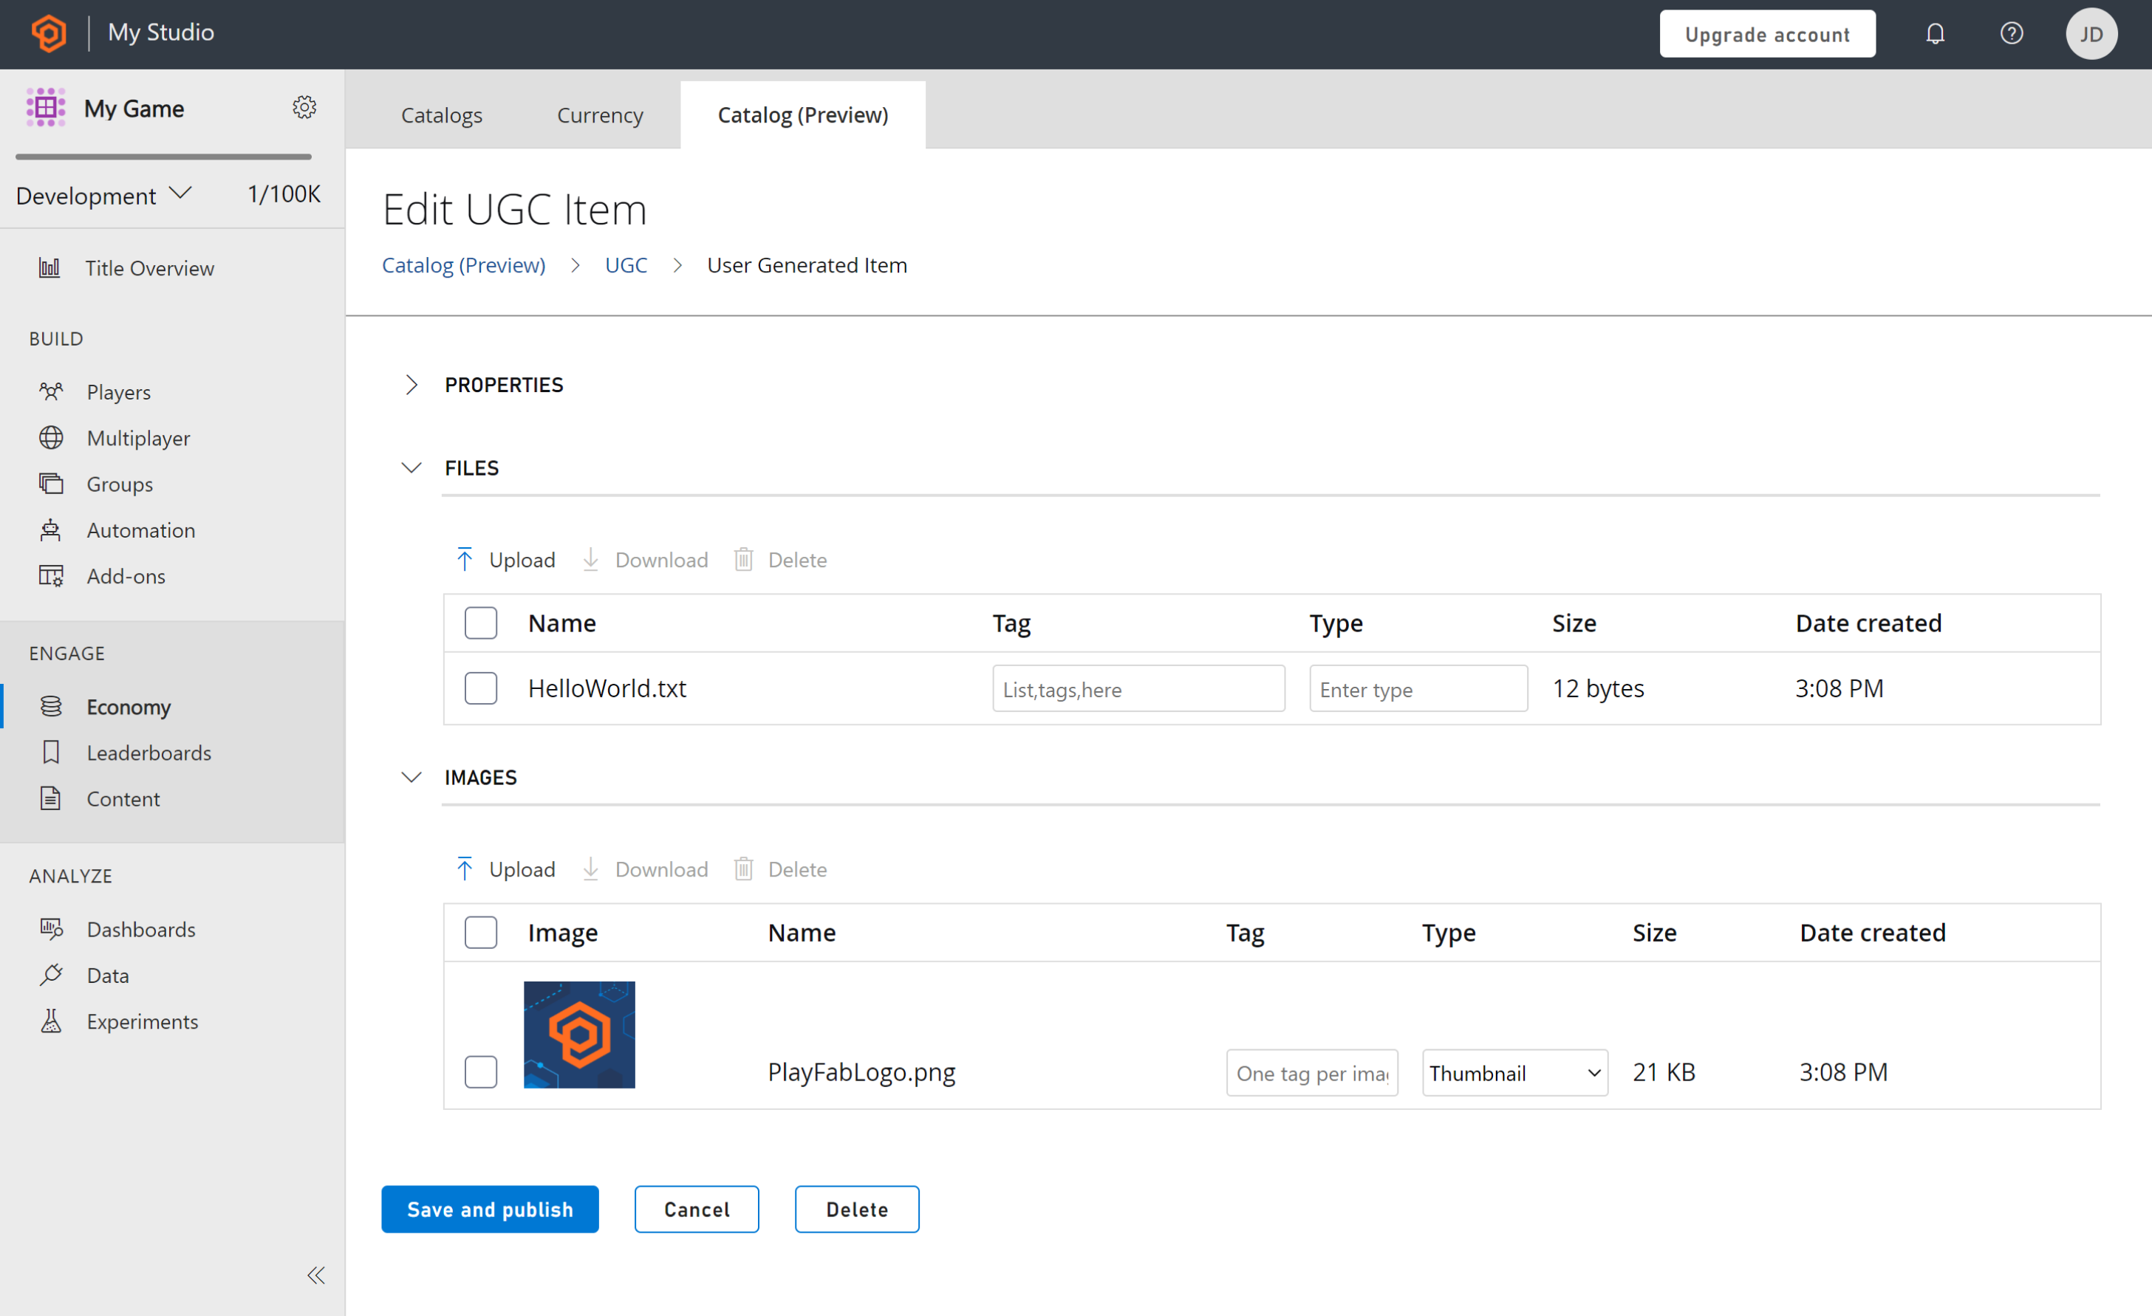This screenshot has width=2152, height=1316.
Task: Click the PlayFabLogo.png thumbnail
Action: (x=581, y=1033)
